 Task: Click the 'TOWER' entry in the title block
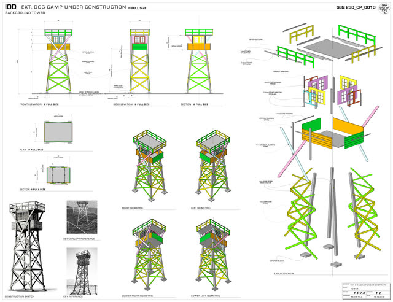[x=354, y=288]
